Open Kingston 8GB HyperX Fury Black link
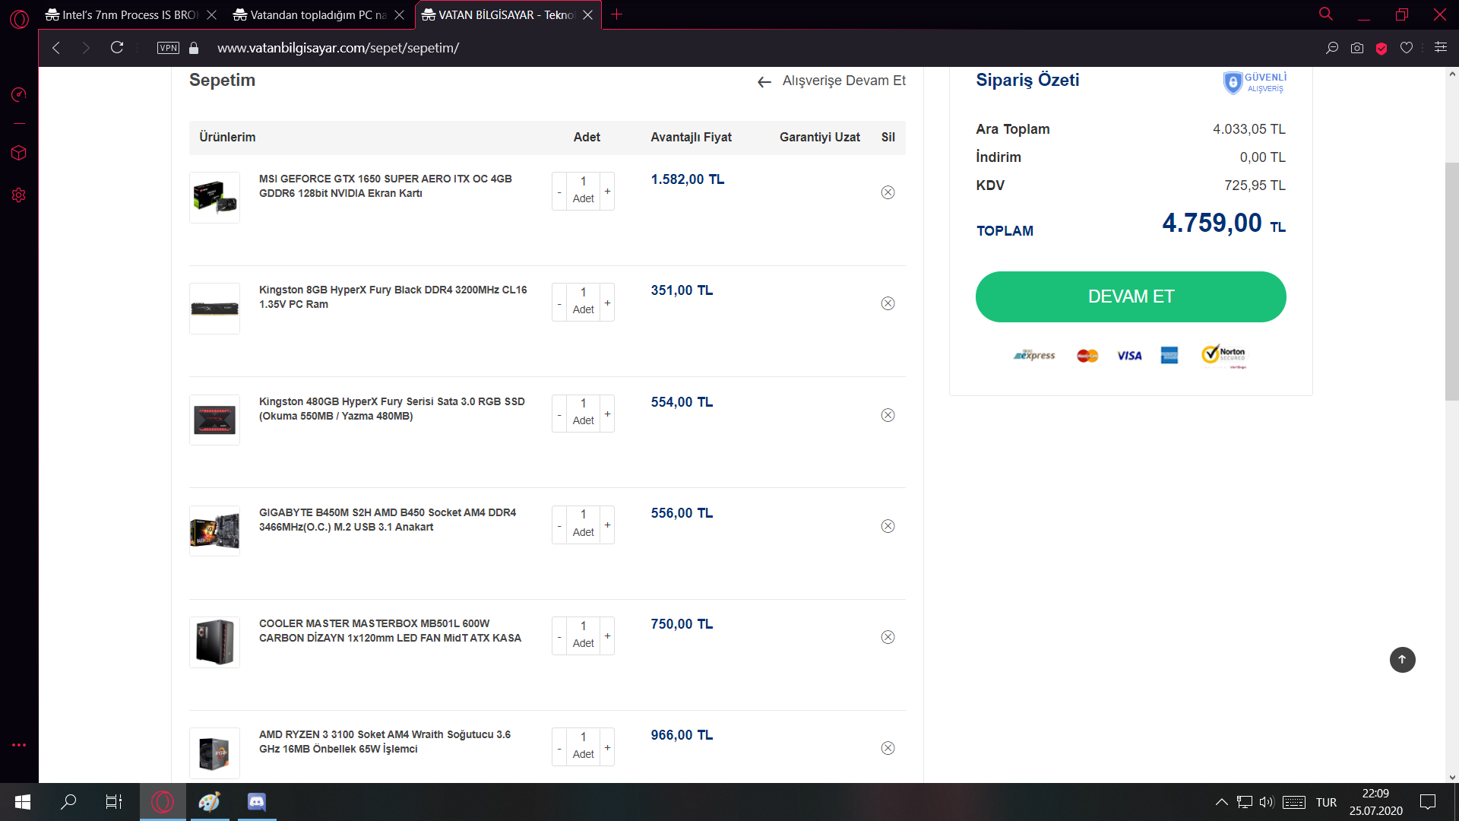This screenshot has width=1459, height=821. (393, 297)
